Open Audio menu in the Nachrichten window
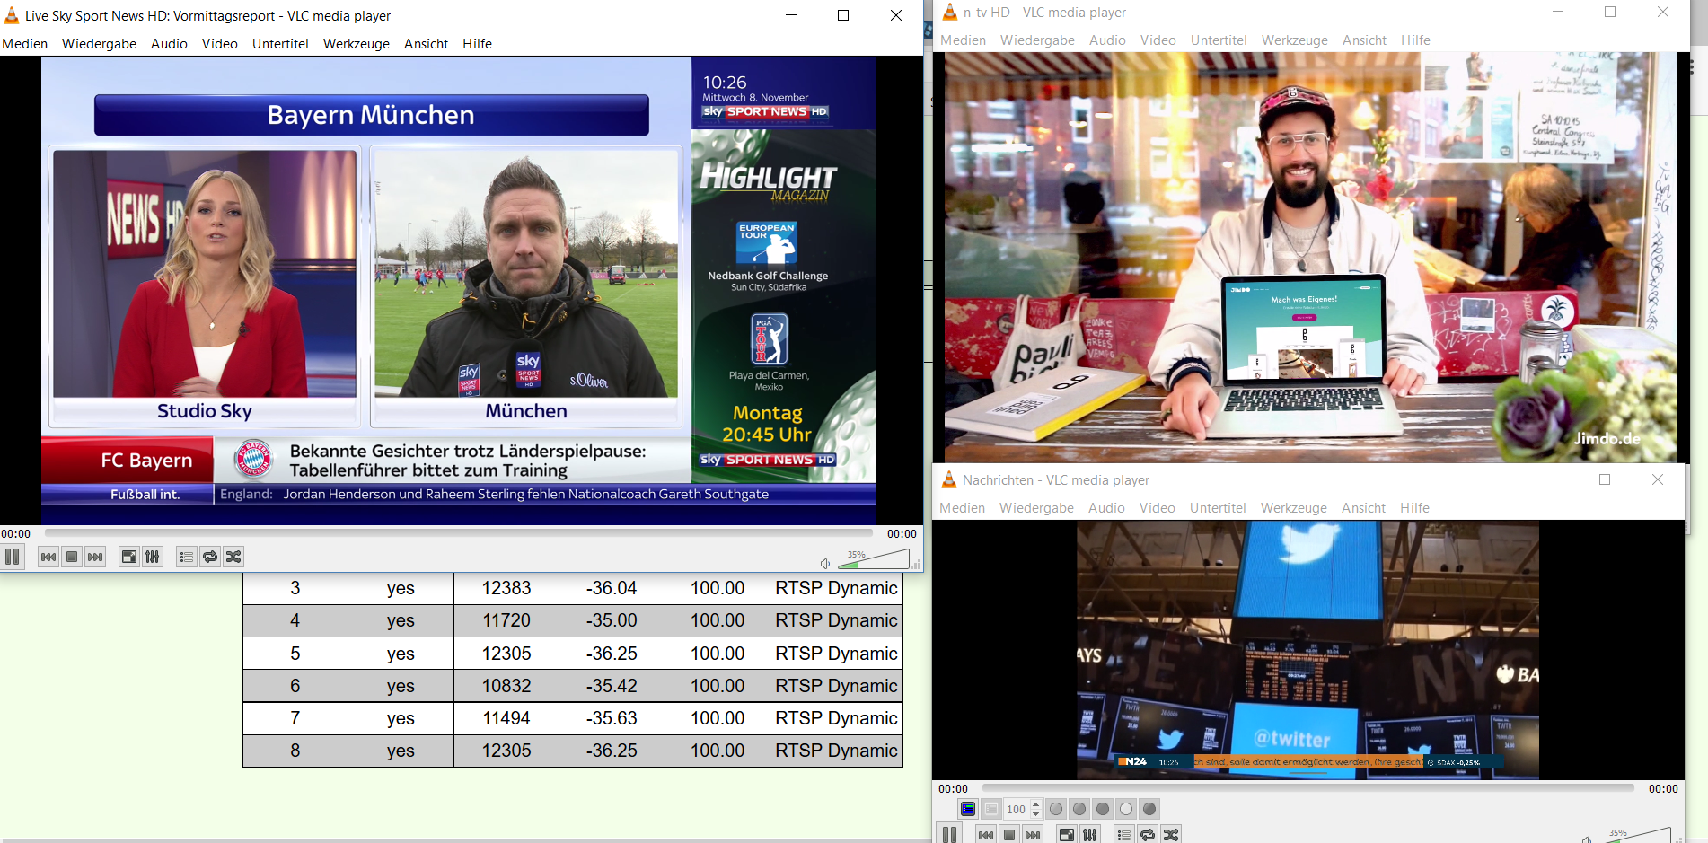The image size is (1708, 843). click(1107, 508)
